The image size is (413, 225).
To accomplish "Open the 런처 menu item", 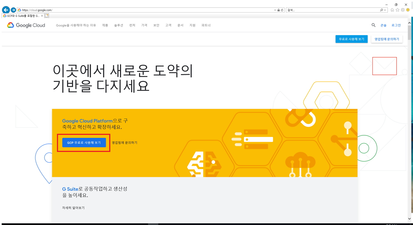I will [132, 25].
